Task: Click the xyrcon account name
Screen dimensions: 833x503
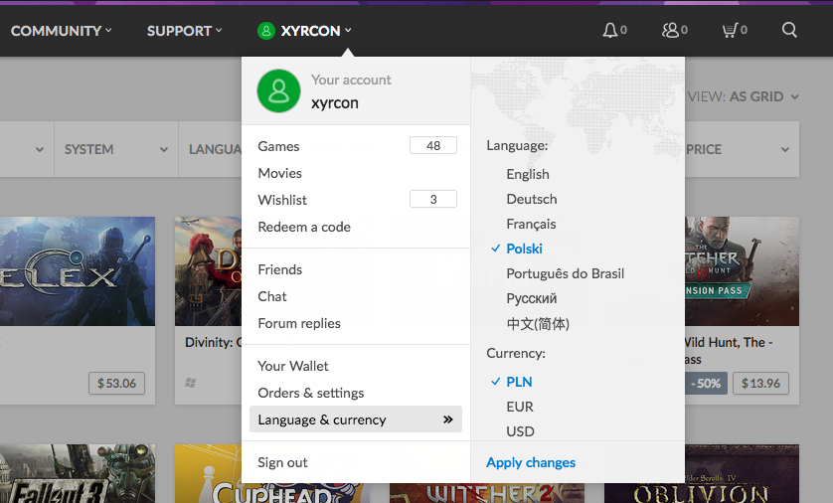Action: pos(335,102)
